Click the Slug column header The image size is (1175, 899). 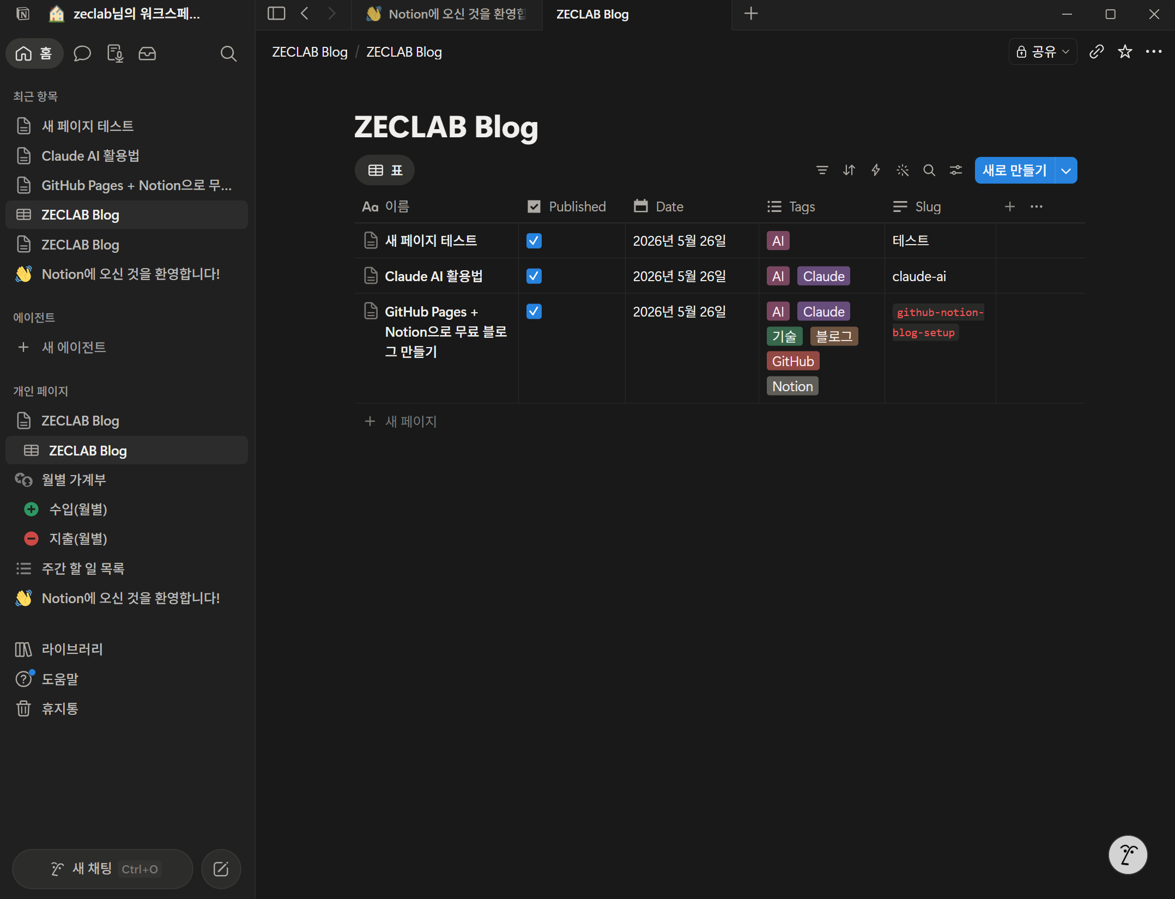(x=940, y=206)
